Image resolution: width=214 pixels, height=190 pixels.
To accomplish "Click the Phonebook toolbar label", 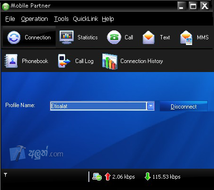I will point(35,61).
